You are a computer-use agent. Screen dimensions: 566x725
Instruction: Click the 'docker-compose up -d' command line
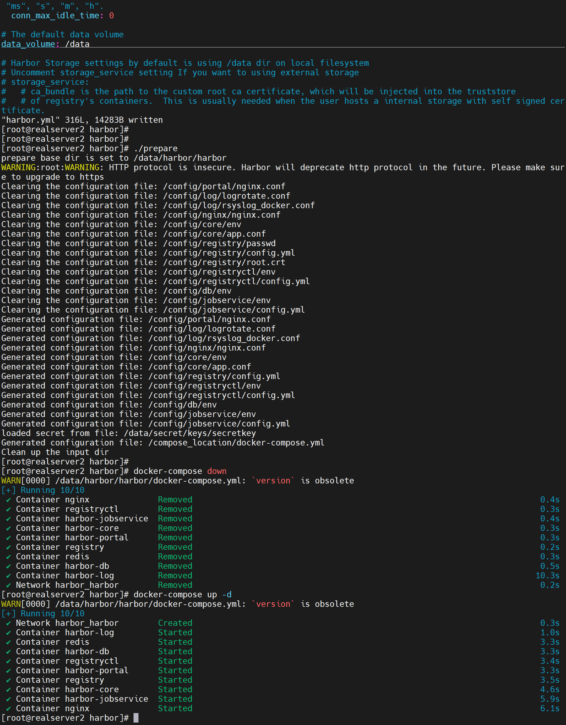click(x=182, y=595)
